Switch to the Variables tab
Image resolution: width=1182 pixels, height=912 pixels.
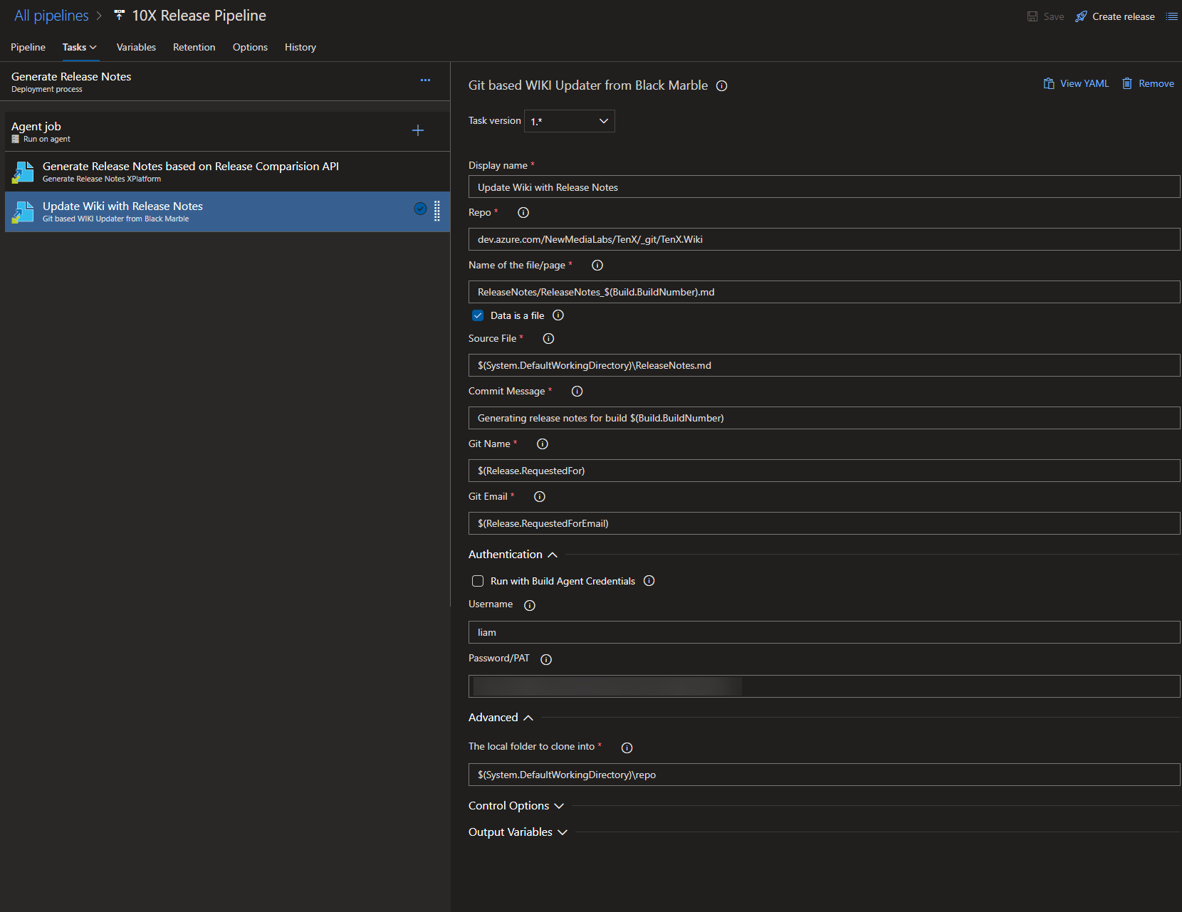[x=136, y=47]
